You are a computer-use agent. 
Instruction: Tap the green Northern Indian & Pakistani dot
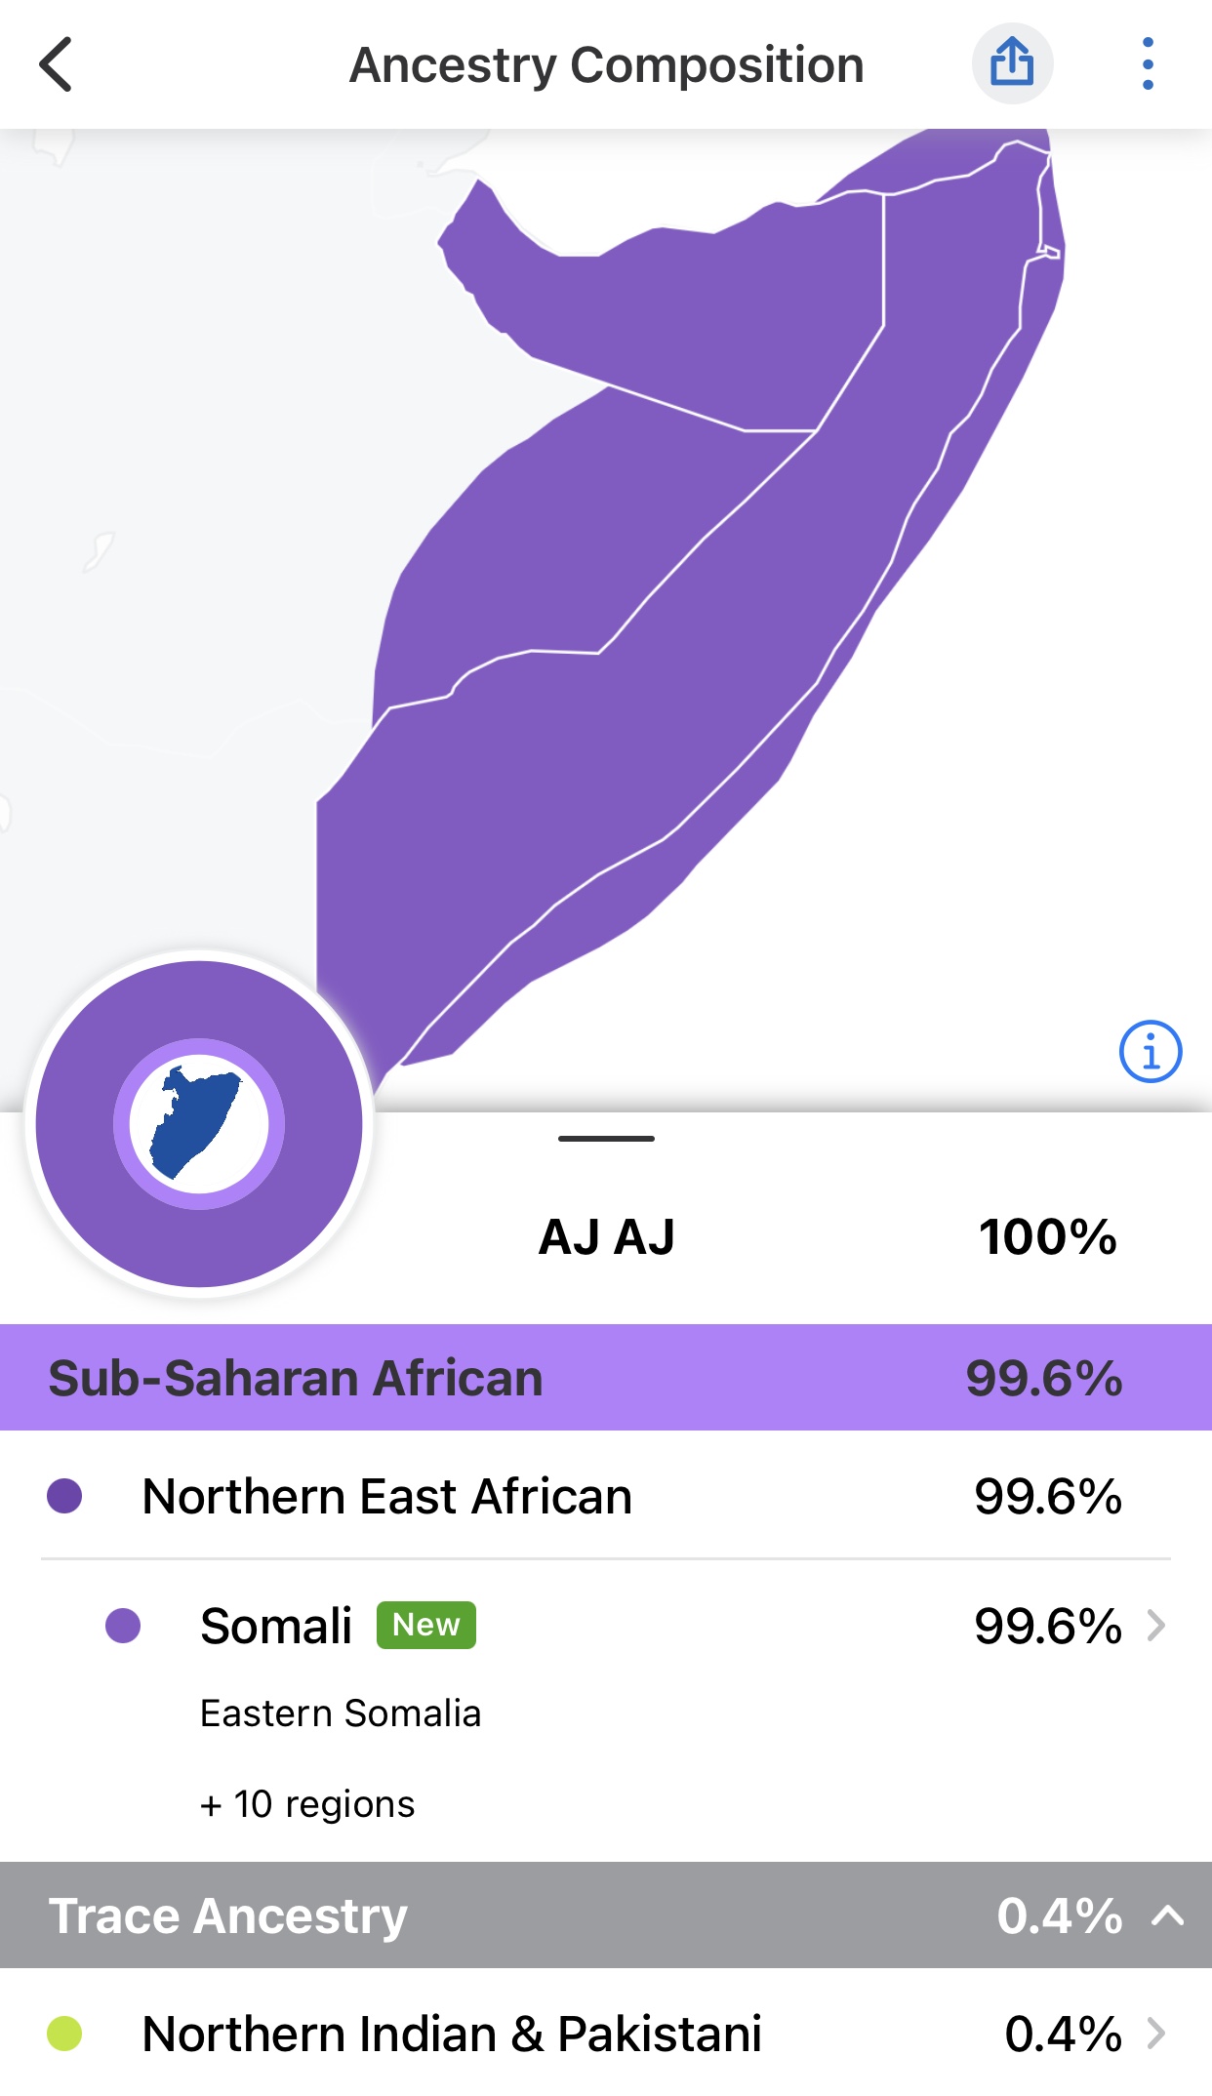pos(64,2034)
